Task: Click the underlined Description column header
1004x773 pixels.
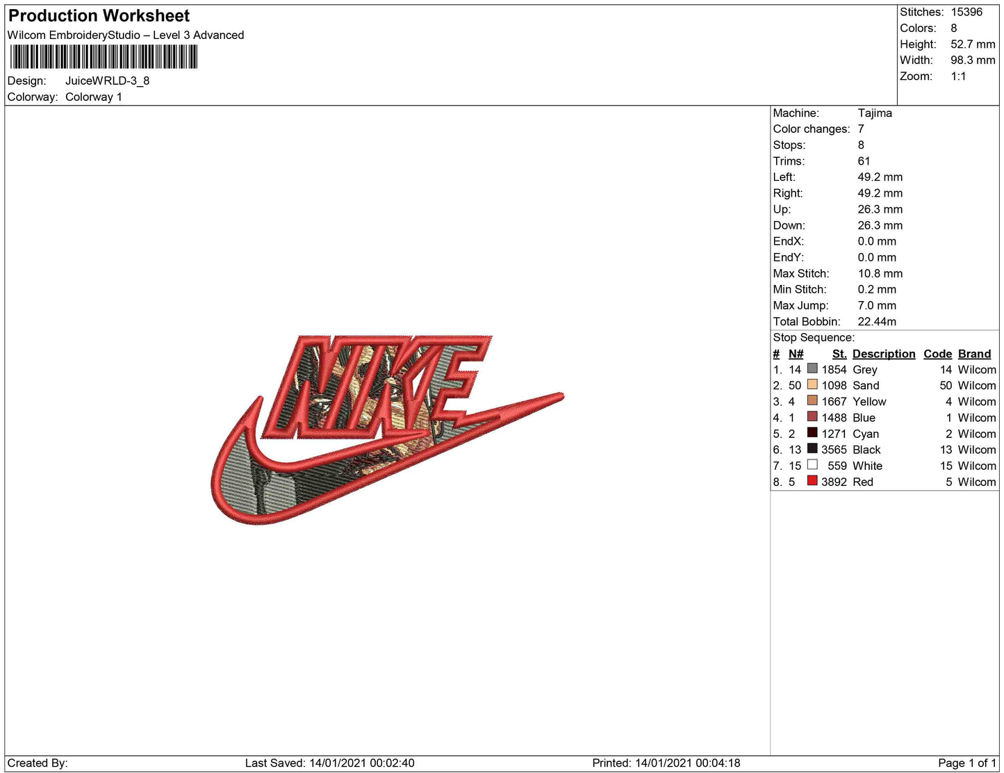Action: coord(883,354)
